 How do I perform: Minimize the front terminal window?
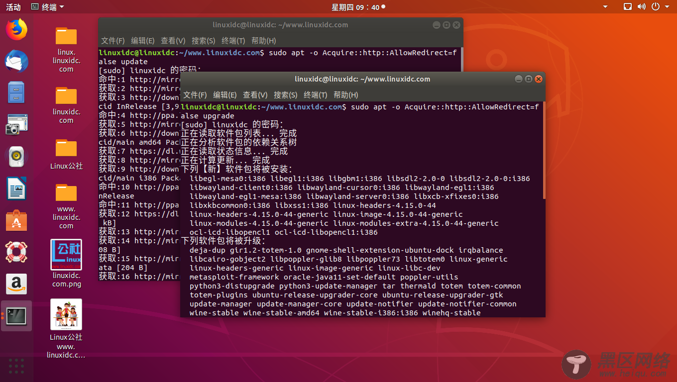[x=519, y=79]
